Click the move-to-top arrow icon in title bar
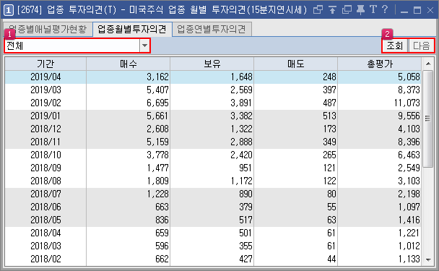Screen dimensions: 439x271 pyautogui.click(x=332, y=10)
